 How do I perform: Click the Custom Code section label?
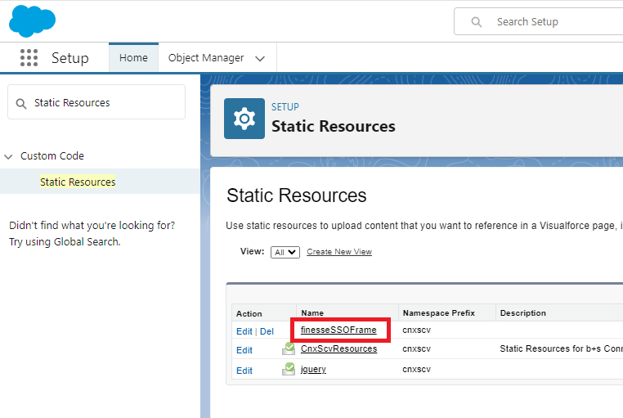click(x=52, y=155)
